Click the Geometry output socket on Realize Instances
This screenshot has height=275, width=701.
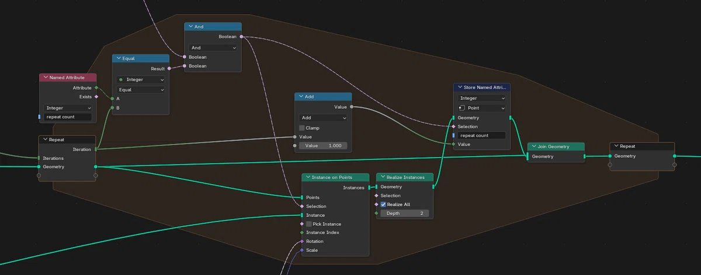click(x=433, y=187)
